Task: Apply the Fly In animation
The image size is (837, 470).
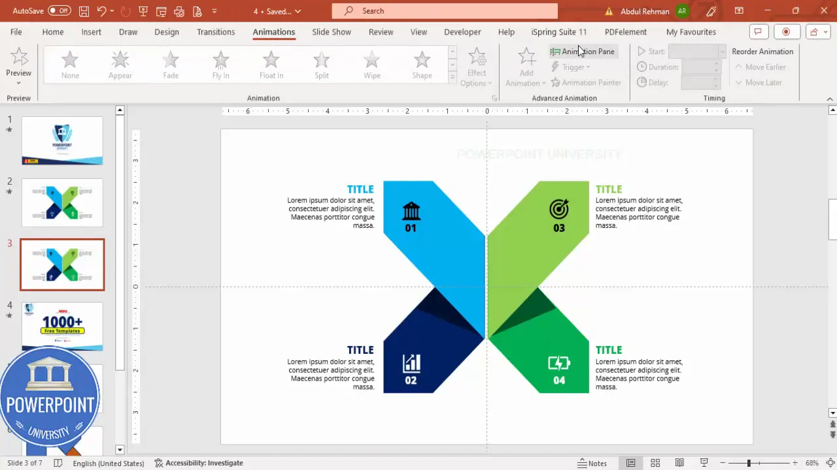Action: pos(220,63)
